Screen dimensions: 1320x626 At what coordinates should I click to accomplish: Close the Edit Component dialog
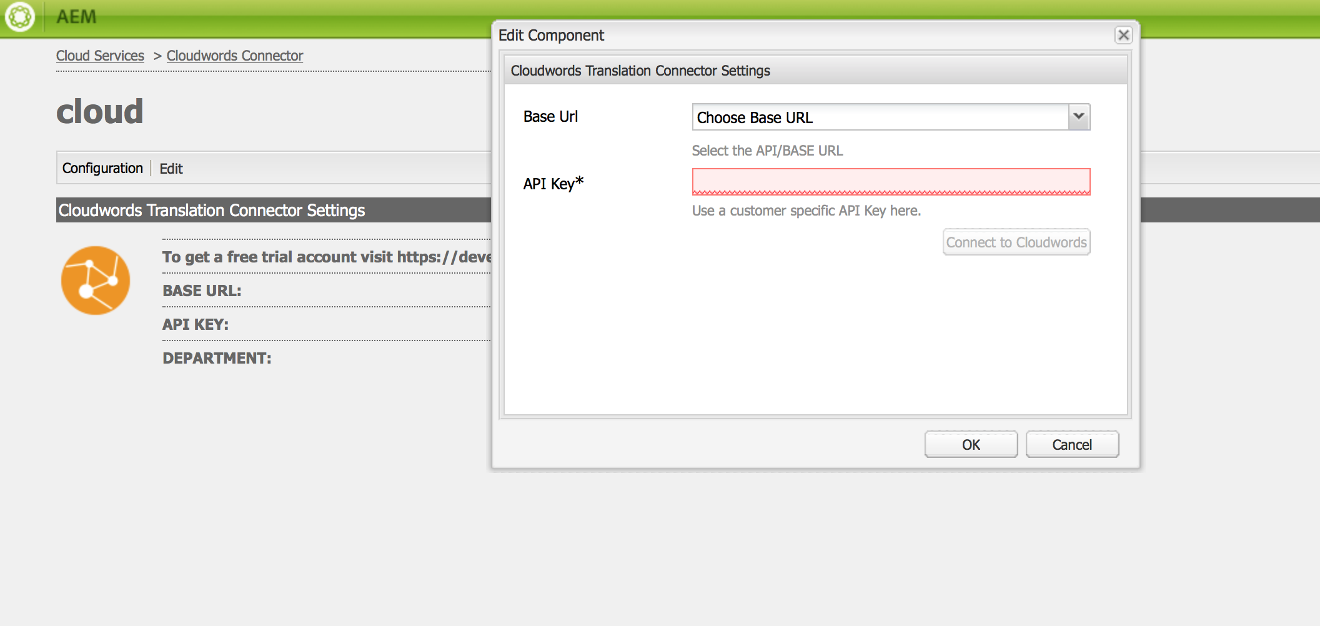[x=1123, y=35]
